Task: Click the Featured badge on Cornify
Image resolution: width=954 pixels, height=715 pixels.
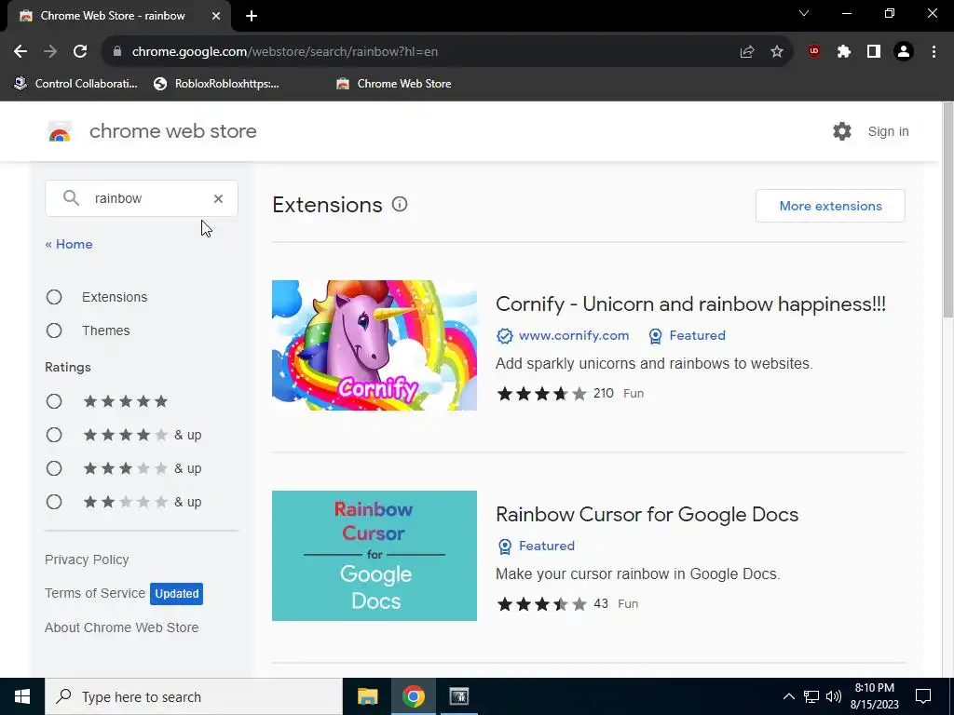Action: (x=688, y=335)
